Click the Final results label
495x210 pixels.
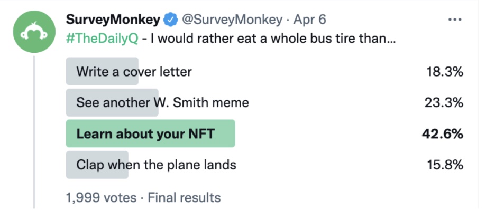tap(185, 198)
